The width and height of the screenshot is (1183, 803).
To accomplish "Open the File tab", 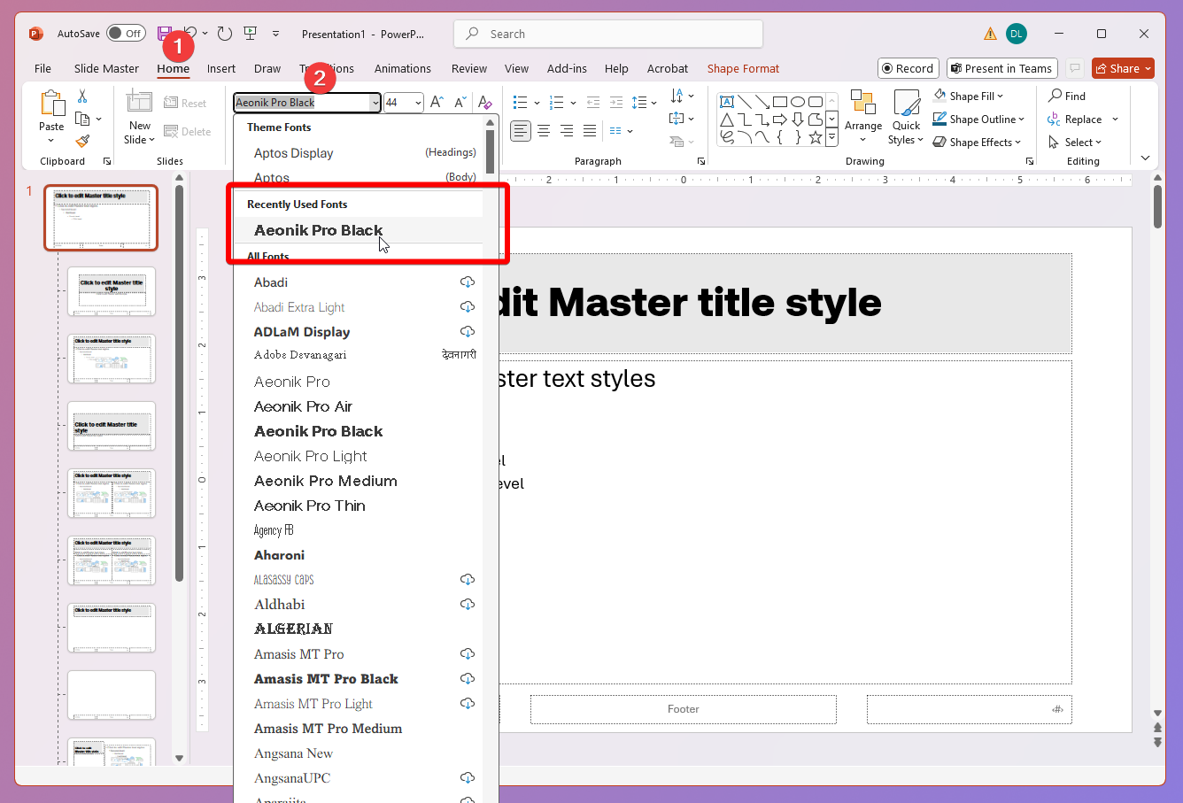I will [43, 69].
